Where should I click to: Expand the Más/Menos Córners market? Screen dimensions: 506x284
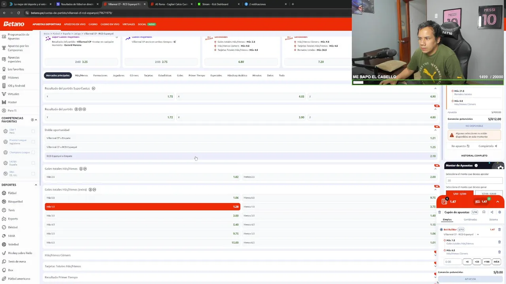pos(435,255)
